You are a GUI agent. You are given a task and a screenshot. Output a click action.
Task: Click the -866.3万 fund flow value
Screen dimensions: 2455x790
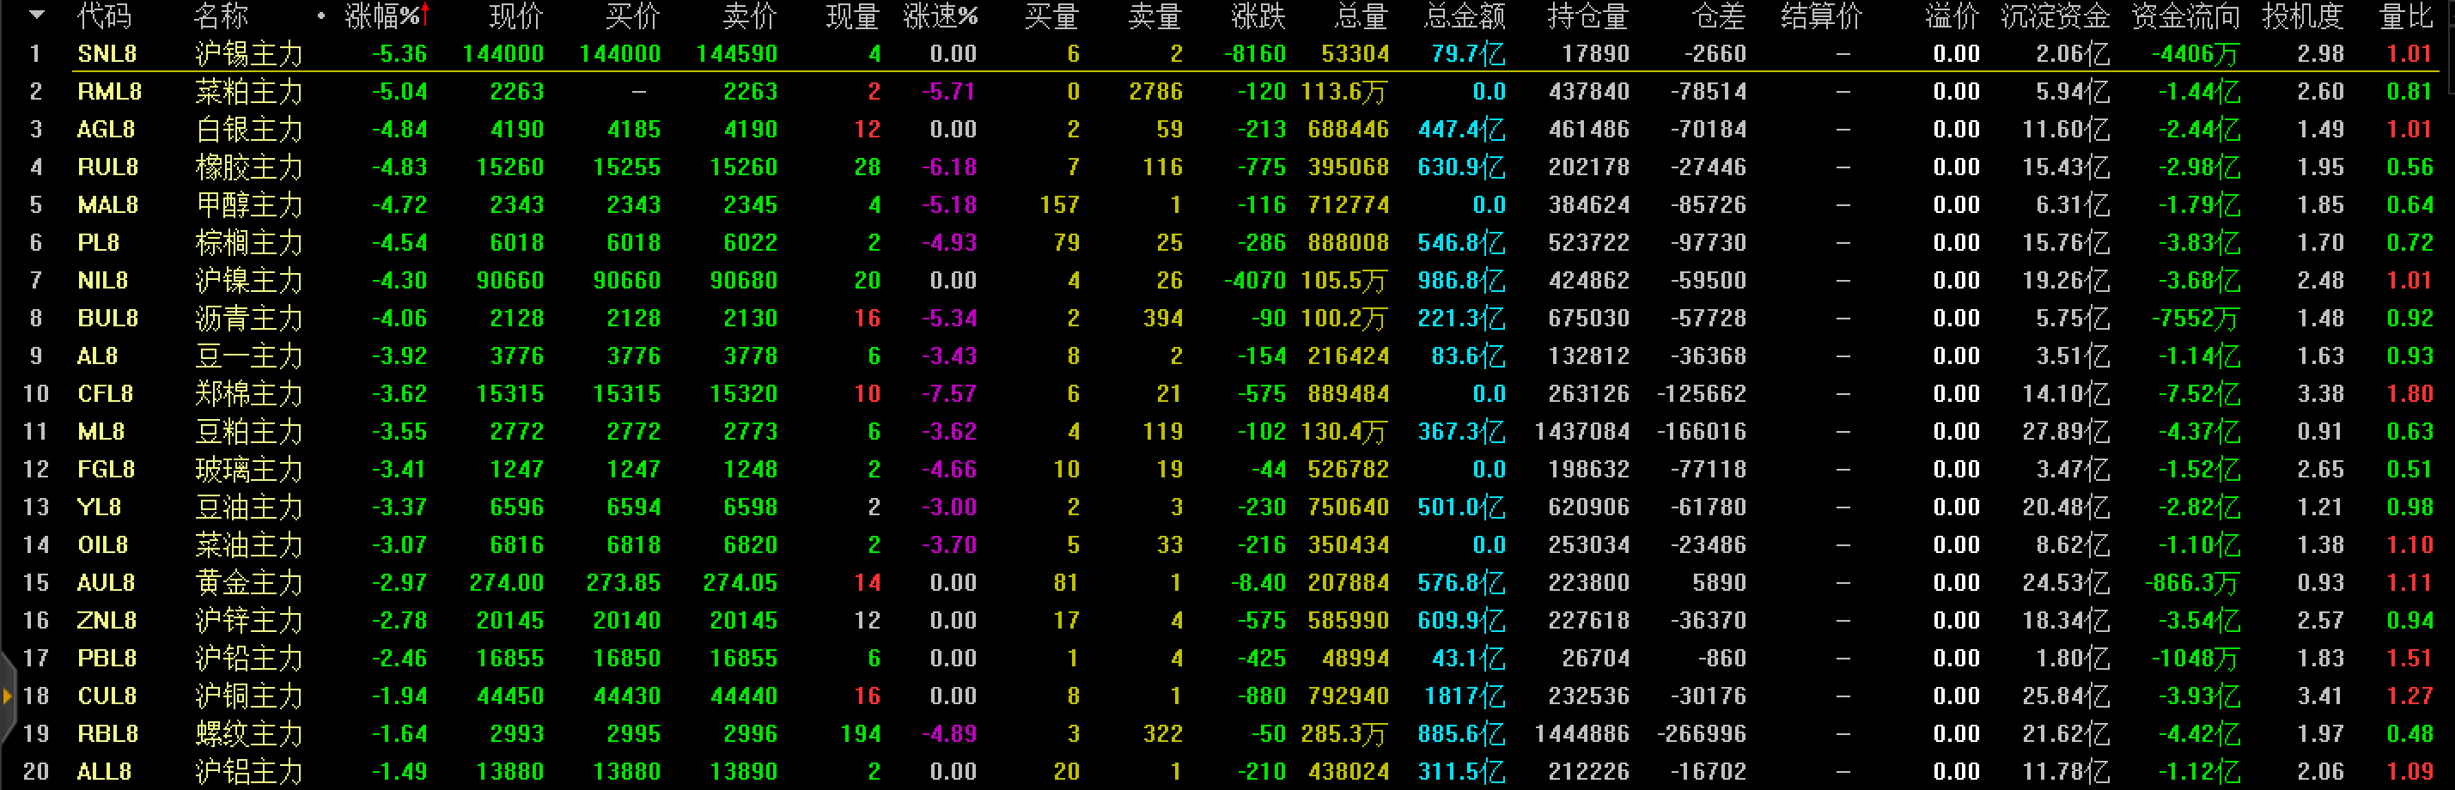tap(2193, 583)
